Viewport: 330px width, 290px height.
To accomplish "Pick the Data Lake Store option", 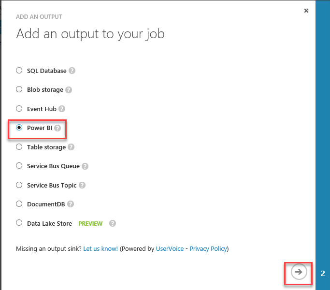I will [x=19, y=223].
